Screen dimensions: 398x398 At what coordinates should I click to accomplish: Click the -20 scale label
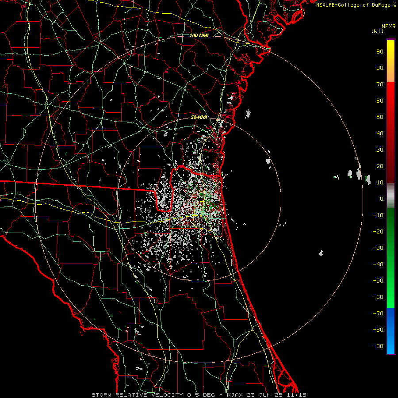378,232
